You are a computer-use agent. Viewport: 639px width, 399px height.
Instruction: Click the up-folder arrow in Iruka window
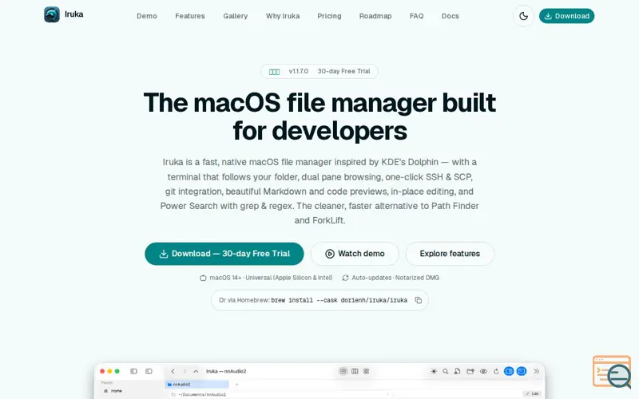tap(196, 371)
